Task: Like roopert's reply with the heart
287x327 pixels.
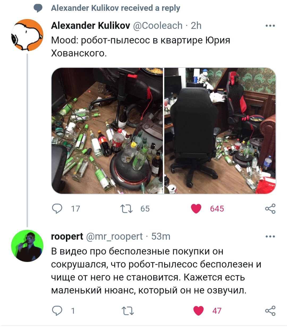Action: click(x=198, y=311)
